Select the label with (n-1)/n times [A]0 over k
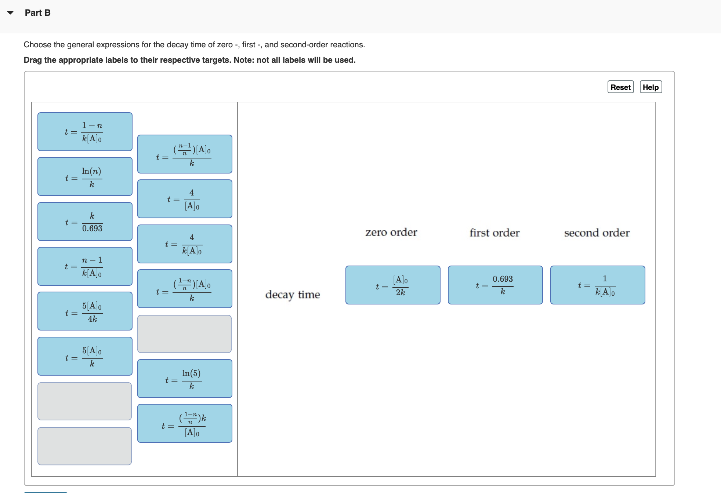This screenshot has height=493, width=721. tap(185, 154)
